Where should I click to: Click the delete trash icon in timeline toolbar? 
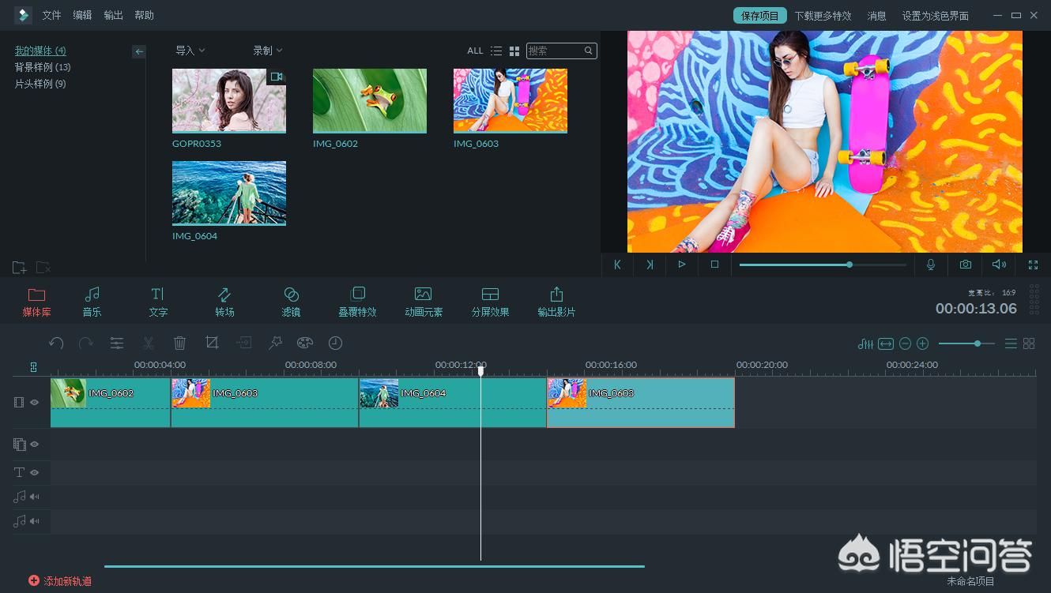tap(180, 343)
